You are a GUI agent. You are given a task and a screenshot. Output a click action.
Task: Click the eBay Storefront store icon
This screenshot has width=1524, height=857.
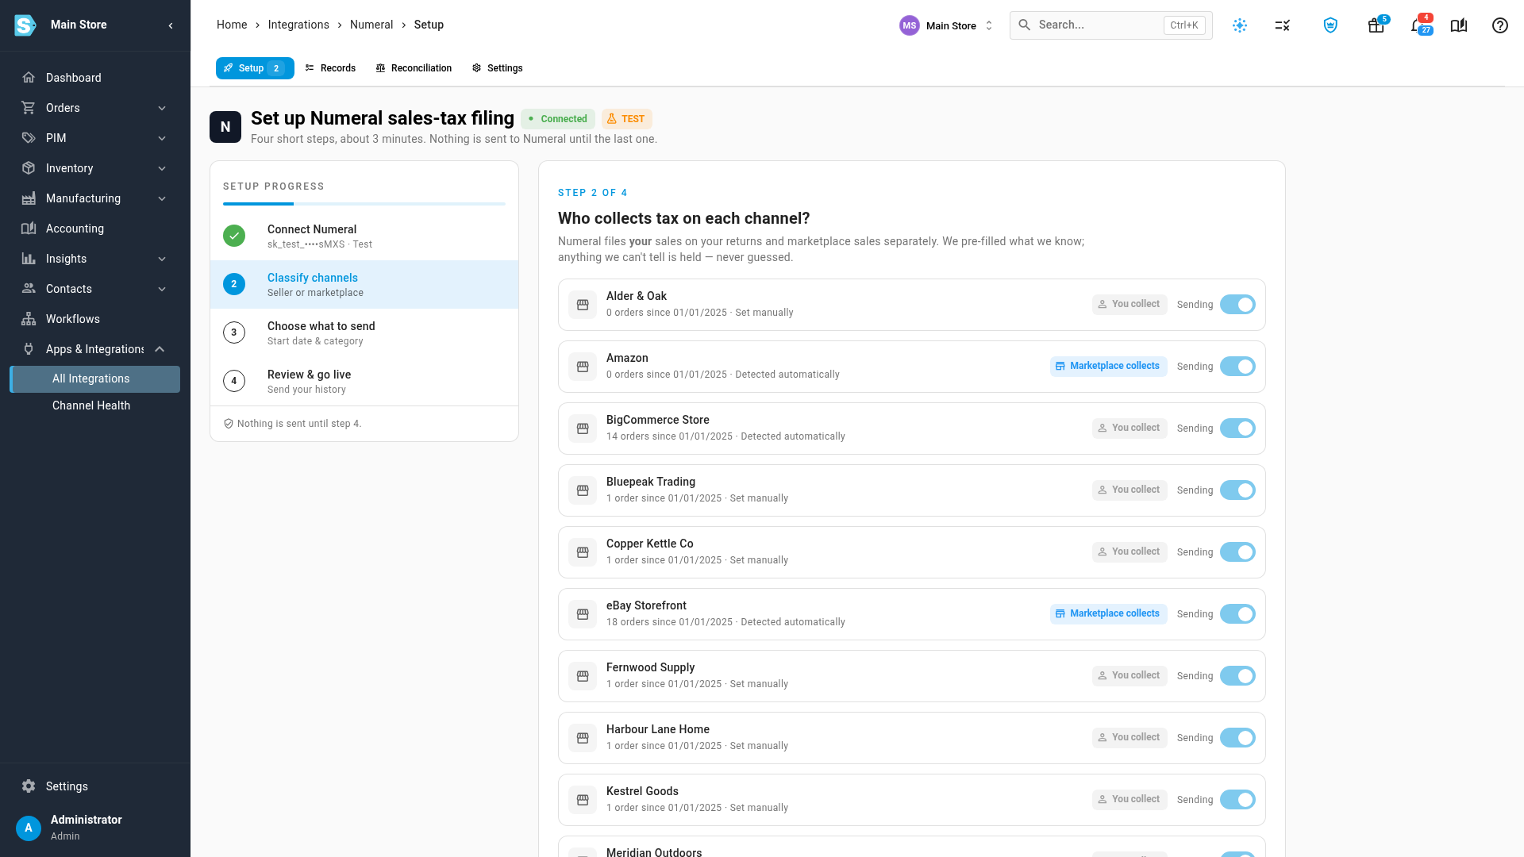point(583,614)
